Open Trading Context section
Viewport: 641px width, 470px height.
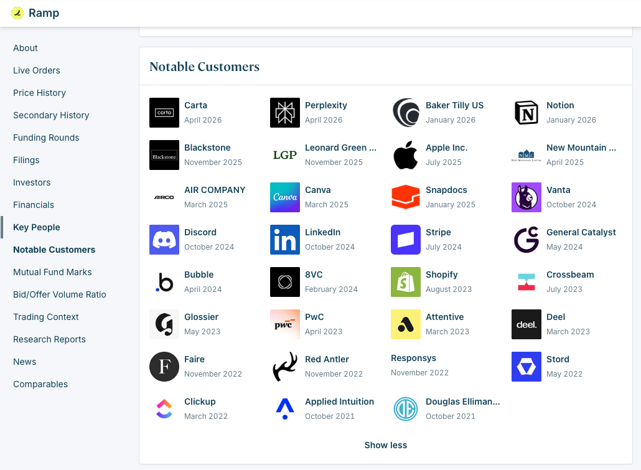point(46,317)
